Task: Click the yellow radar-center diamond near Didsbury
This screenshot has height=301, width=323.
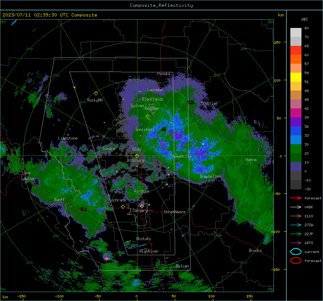Action: (x=137, y=156)
